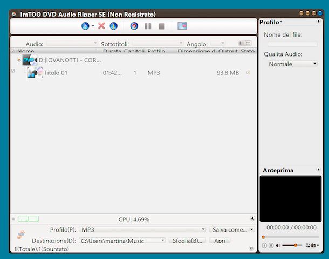Click the Profilo column header

(x=156, y=51)
